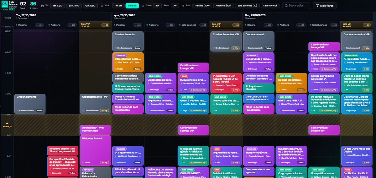Click the person icon beside 'Alex Assis'

(116, 63)
